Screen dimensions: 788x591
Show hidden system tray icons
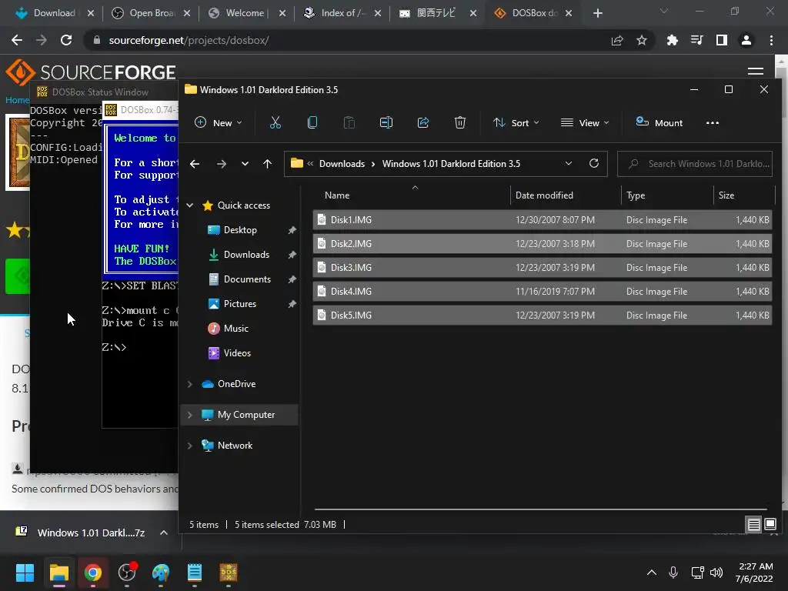[x=651, y=573]
